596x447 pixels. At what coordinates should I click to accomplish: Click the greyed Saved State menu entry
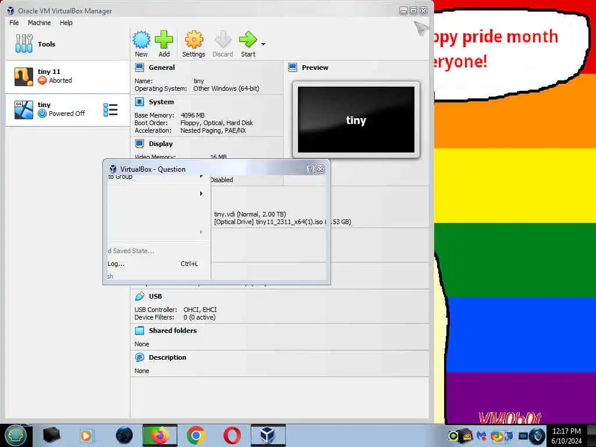tap(131, 251)
